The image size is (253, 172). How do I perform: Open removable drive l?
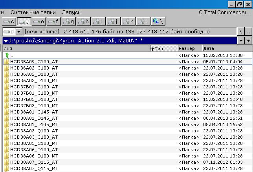tap(143, 22)
